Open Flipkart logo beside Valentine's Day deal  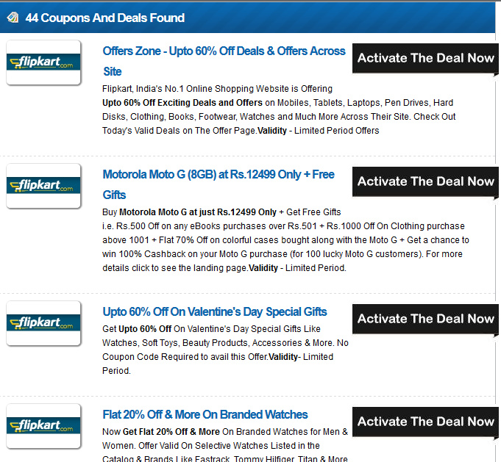click(43, 323)
